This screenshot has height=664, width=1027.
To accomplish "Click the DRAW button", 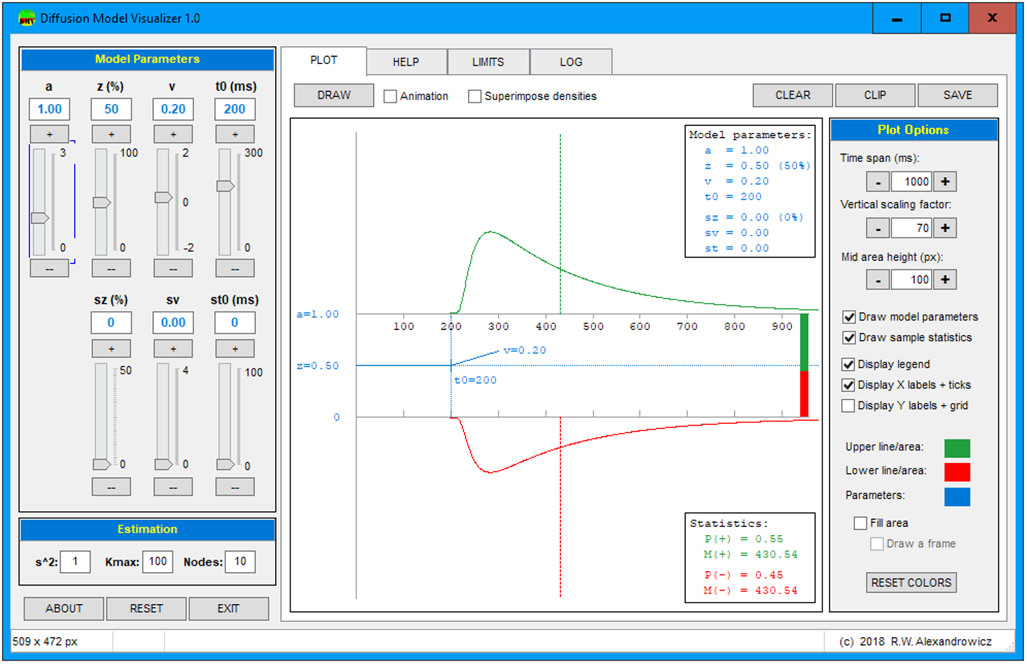I will (334, 95).
